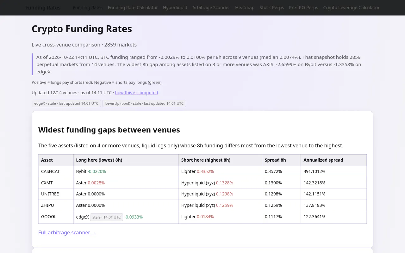Viewport: 405px width, 253px height.
Task: Select the "Spread 8h" column header
Action: pos(281,160)
